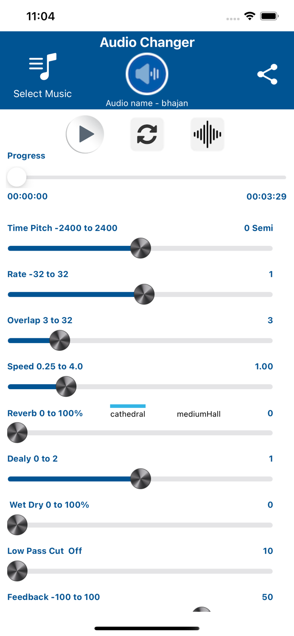
Task: Click the Rate slider knob
Action: coord(144,294)
